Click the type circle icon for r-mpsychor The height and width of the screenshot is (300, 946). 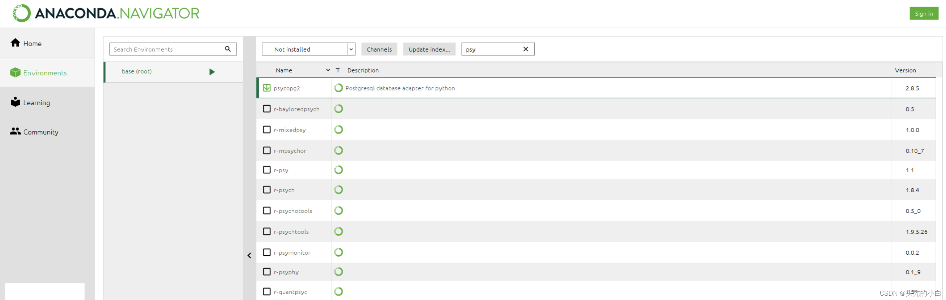tap(339, 151)
